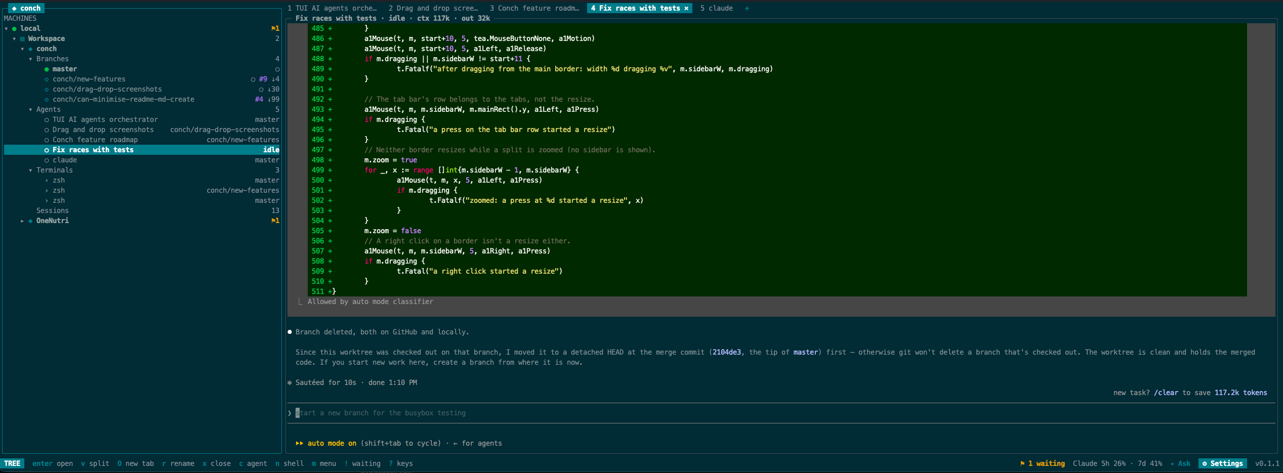Viewport: 1283px width, 473px height.
Task: Select the Drag and drop screenshots agent row
Action: (x=142, y=130)
